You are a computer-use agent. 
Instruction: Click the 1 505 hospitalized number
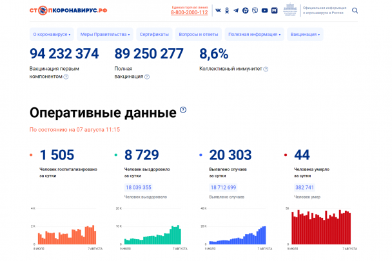point(57,155)
